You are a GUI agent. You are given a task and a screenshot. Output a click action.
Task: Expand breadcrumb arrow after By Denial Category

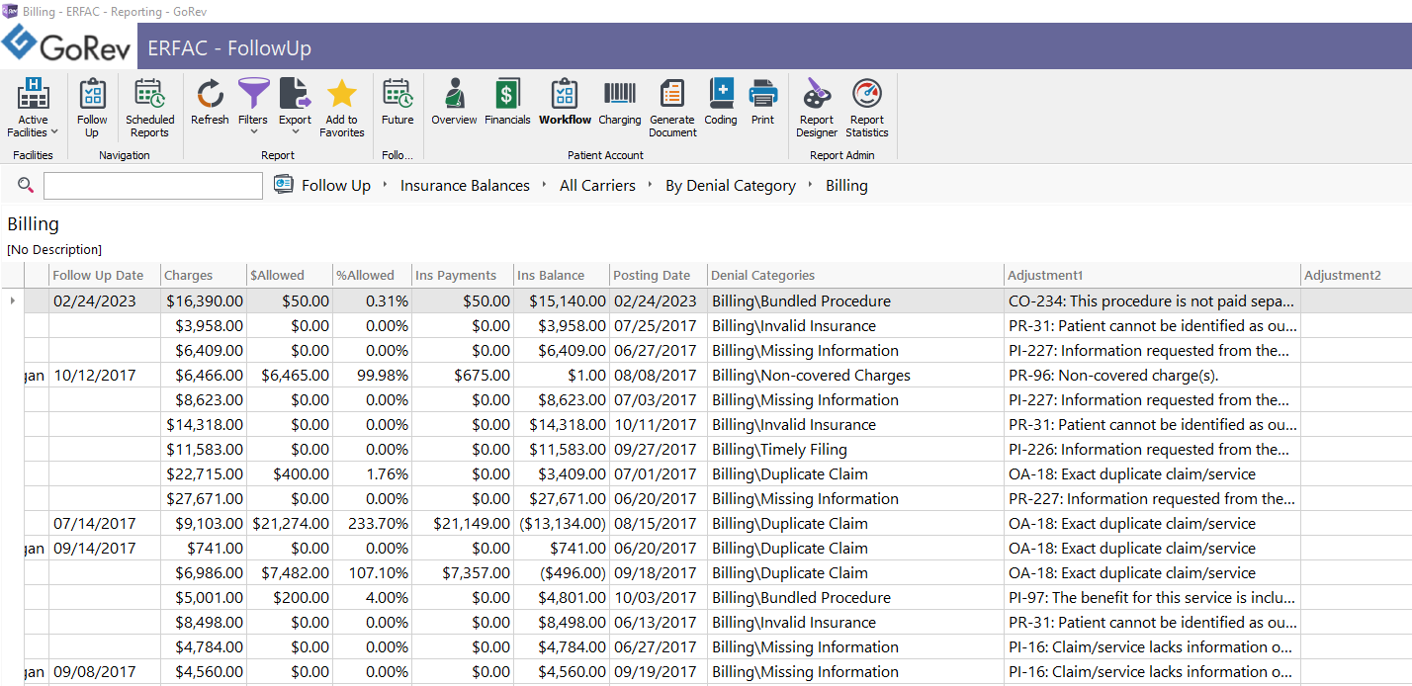coord(811,185)
